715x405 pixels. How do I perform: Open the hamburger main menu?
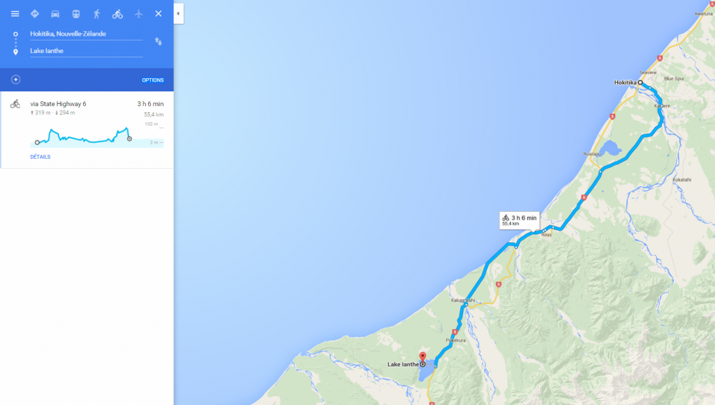click(x=15, y=14)
